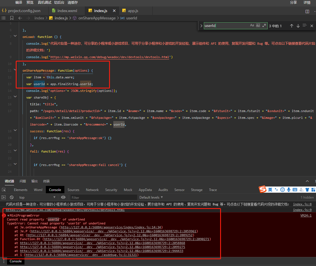Navigate forward with the right arrow

pyautogui.click(x=28, y=18)
